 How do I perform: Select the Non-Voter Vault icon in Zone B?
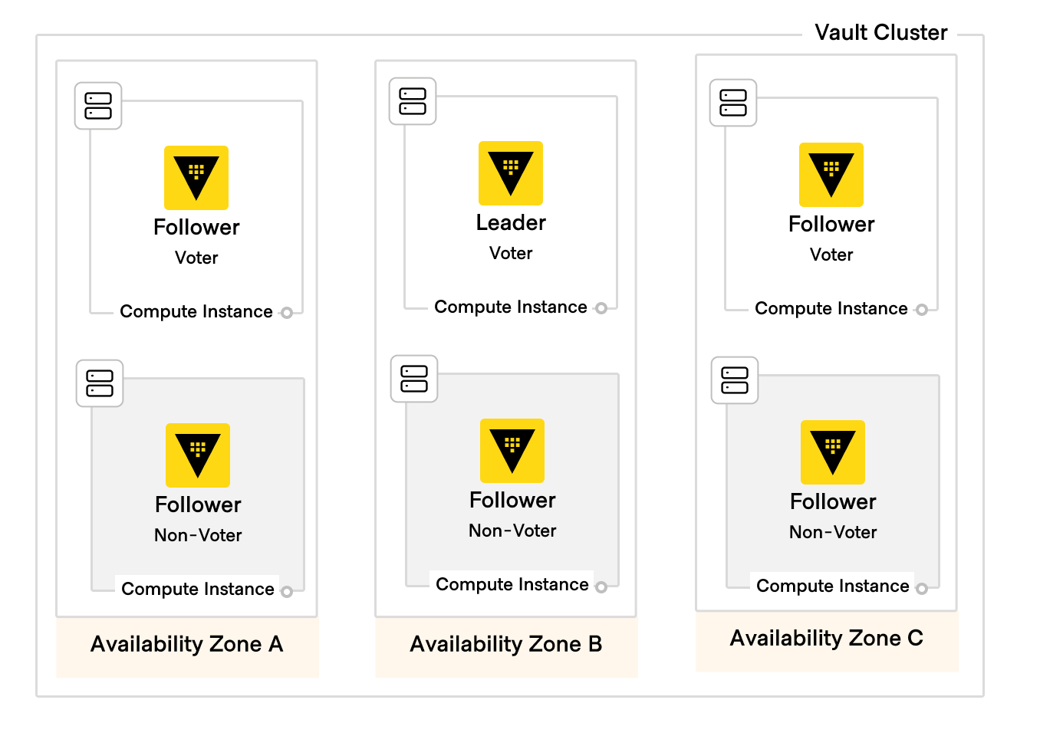(x=512, y=451)
